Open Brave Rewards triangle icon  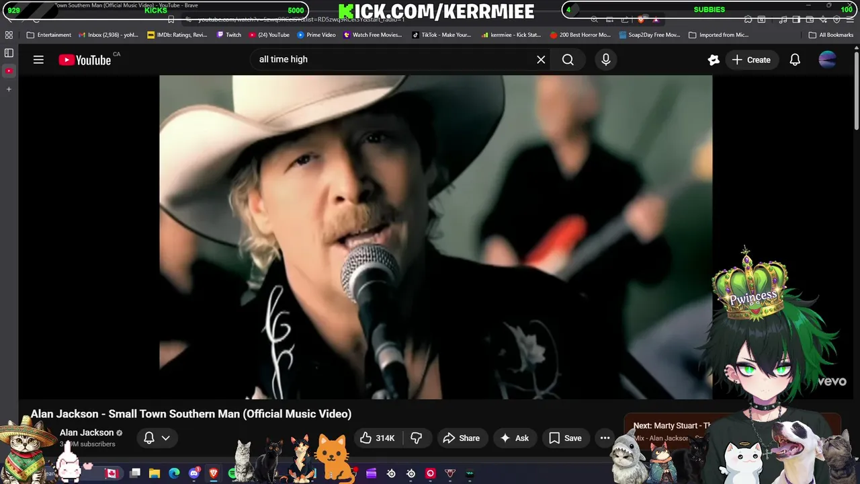(x=656, y=19)
